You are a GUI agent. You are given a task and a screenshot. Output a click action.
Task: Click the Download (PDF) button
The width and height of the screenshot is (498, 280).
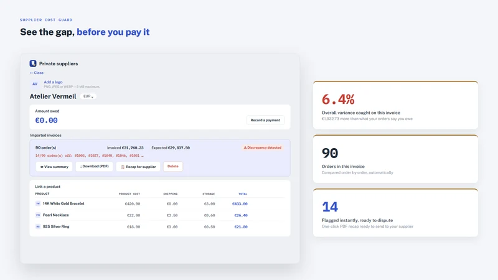[94, 166]
